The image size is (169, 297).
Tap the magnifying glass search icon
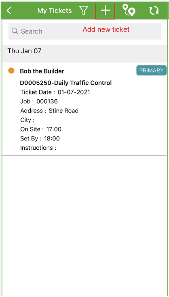click(x=15, y=31)
